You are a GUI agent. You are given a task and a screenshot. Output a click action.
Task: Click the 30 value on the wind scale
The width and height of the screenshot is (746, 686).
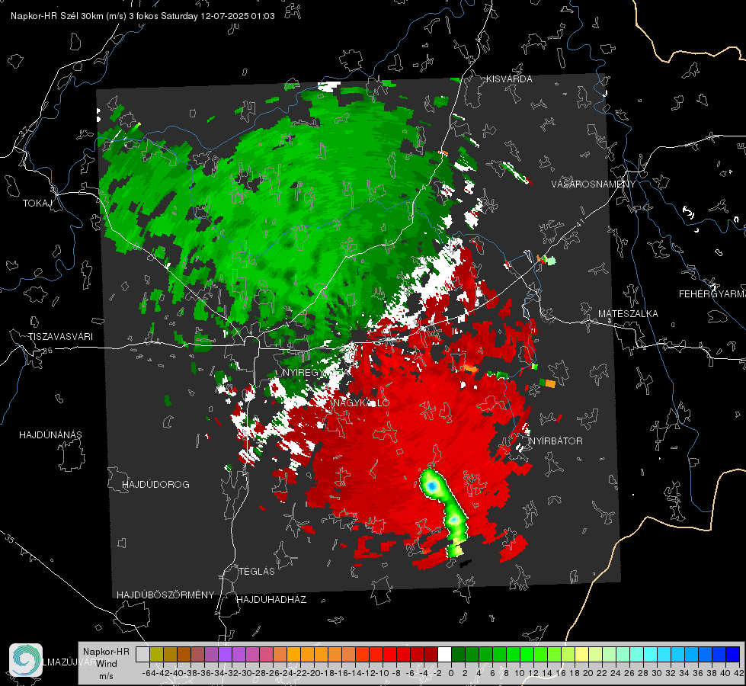tap(657, 673)
